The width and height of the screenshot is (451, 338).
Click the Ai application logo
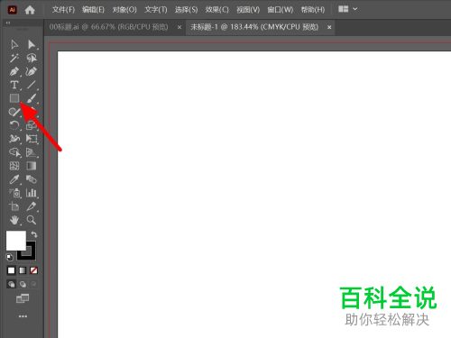(12, 10)
